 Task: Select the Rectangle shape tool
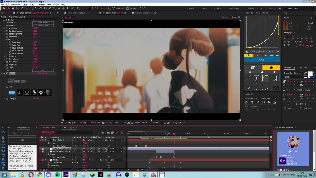click(46, 8)
